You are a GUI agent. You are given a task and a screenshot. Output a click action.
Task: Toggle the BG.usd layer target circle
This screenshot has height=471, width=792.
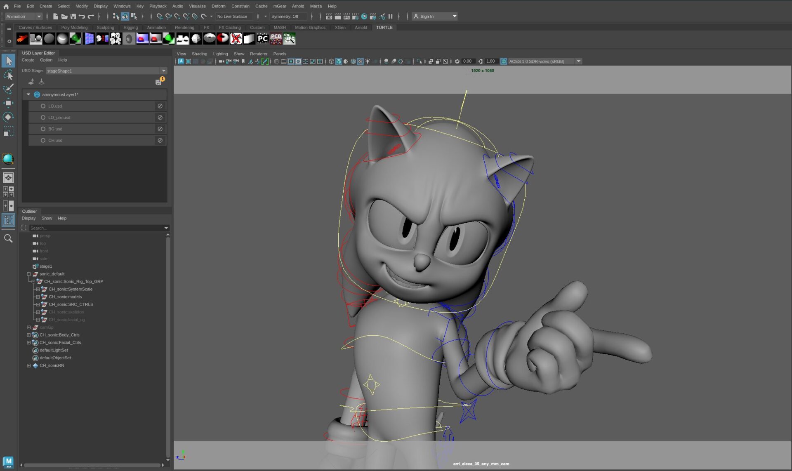point(43,129)
